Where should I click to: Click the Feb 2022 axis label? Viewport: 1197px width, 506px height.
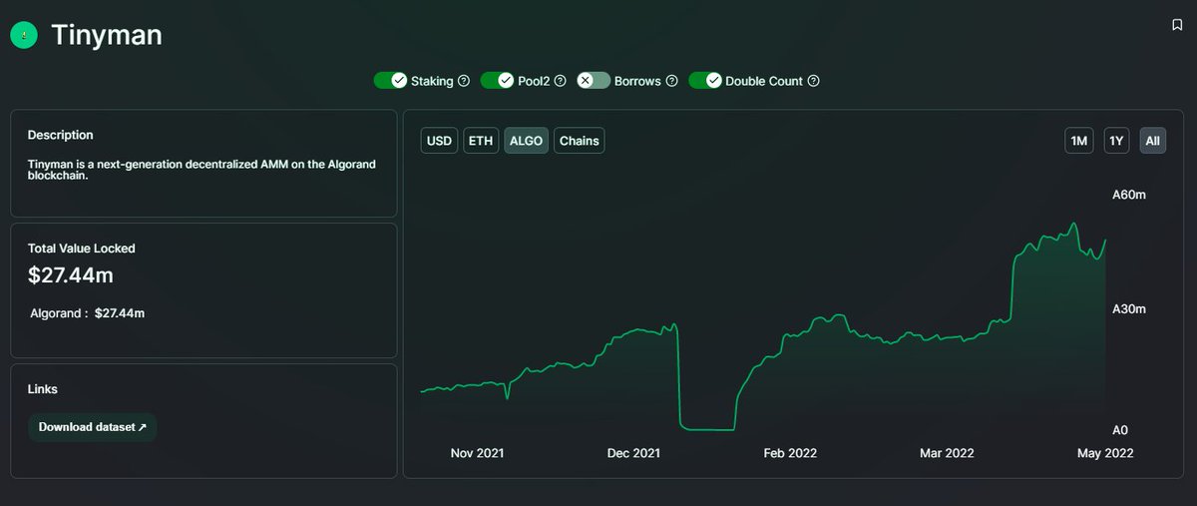pyautogui.click(x=790, y=453)
